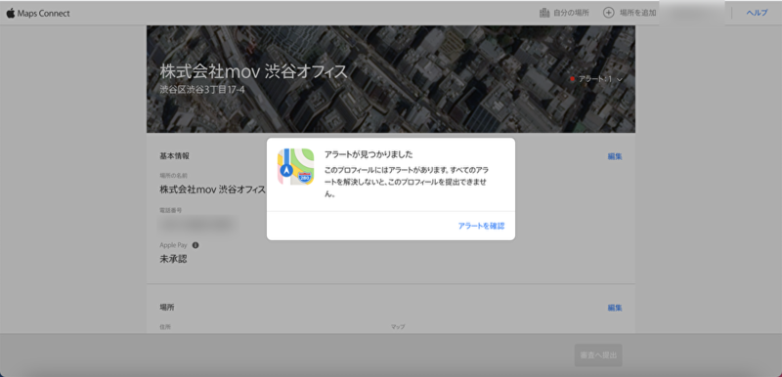
Task: Click the Apple logo in Maps Connect header
Action: [x=11, y=13]
